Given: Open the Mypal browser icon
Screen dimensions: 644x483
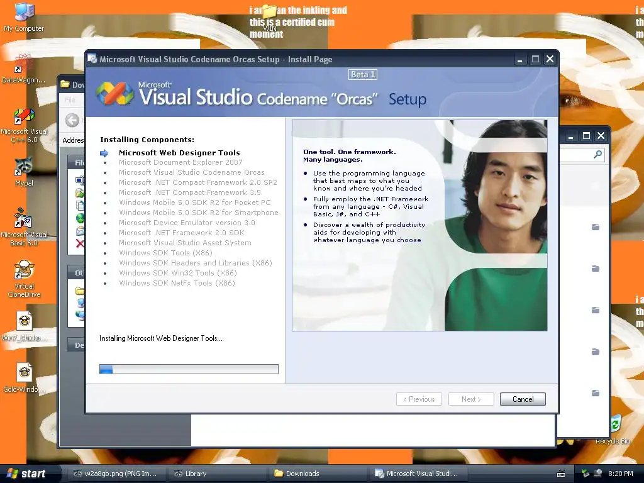Looking at the screenshot, I should 24,172.
